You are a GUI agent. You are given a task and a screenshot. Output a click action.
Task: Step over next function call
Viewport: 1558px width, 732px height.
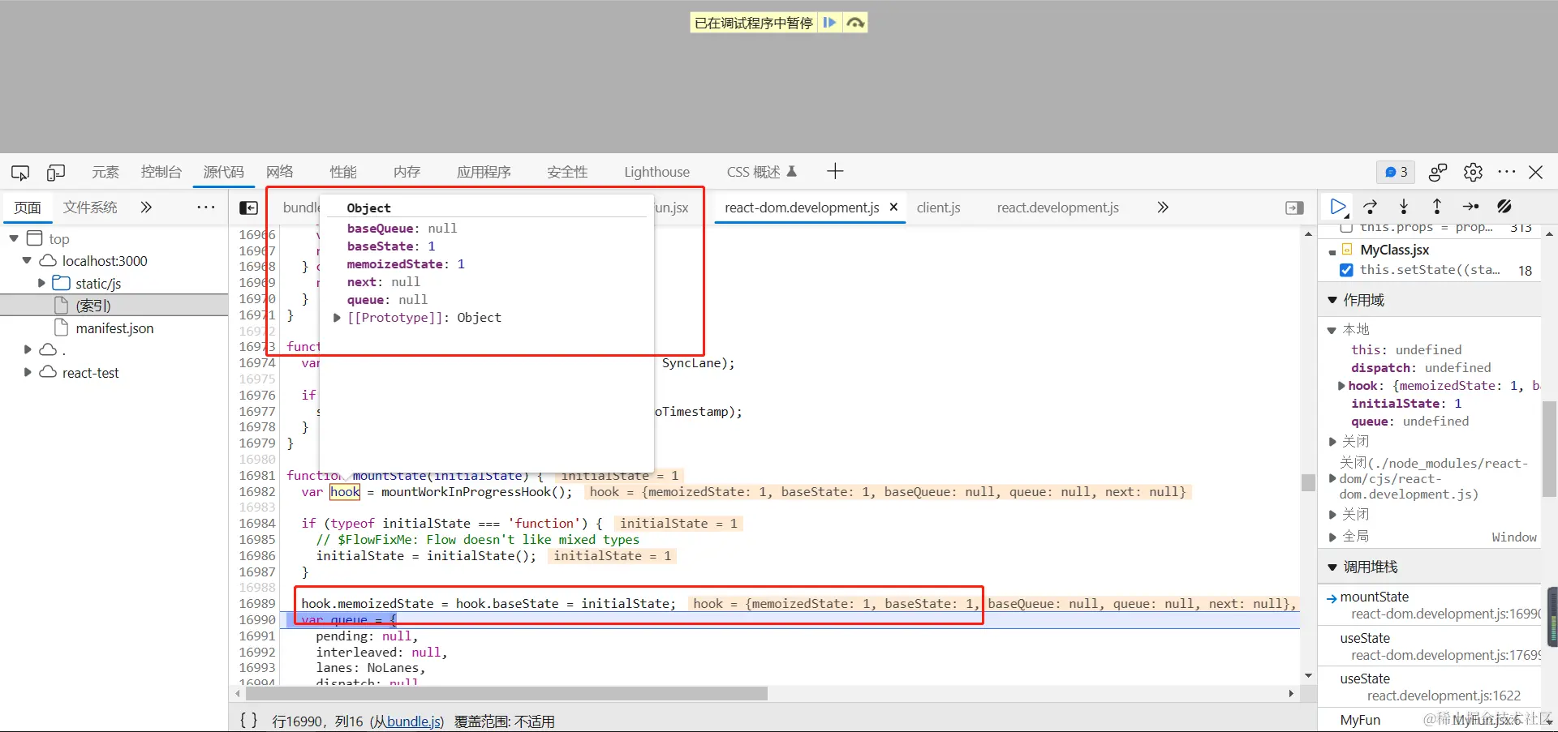[1371, 207]
